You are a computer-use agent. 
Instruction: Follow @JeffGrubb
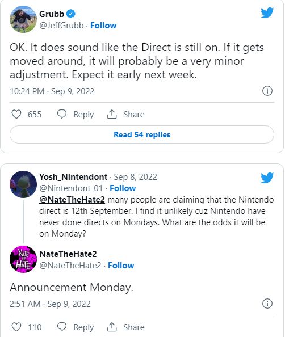(103, 26)
